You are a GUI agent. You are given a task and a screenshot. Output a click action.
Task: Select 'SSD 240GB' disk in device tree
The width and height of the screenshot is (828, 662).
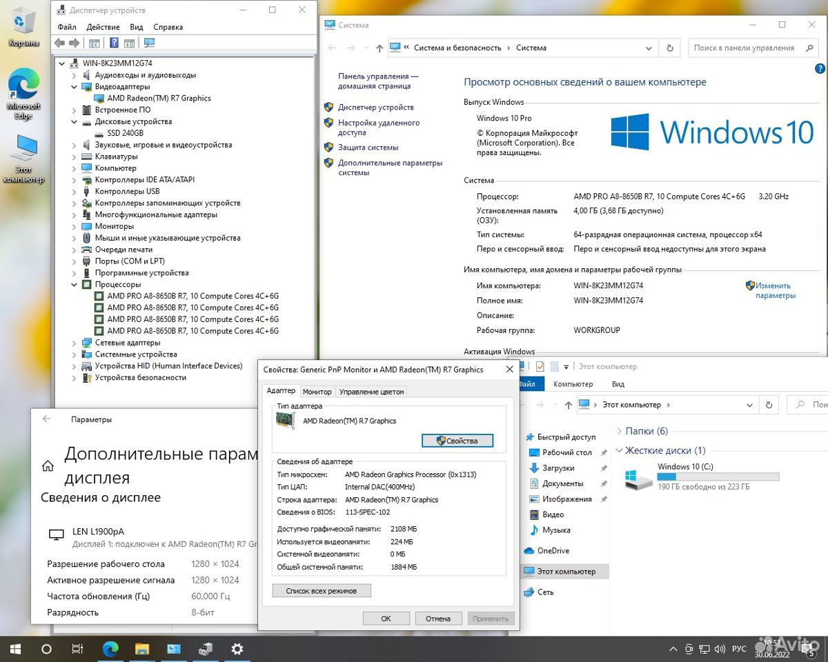coord(125,133)
